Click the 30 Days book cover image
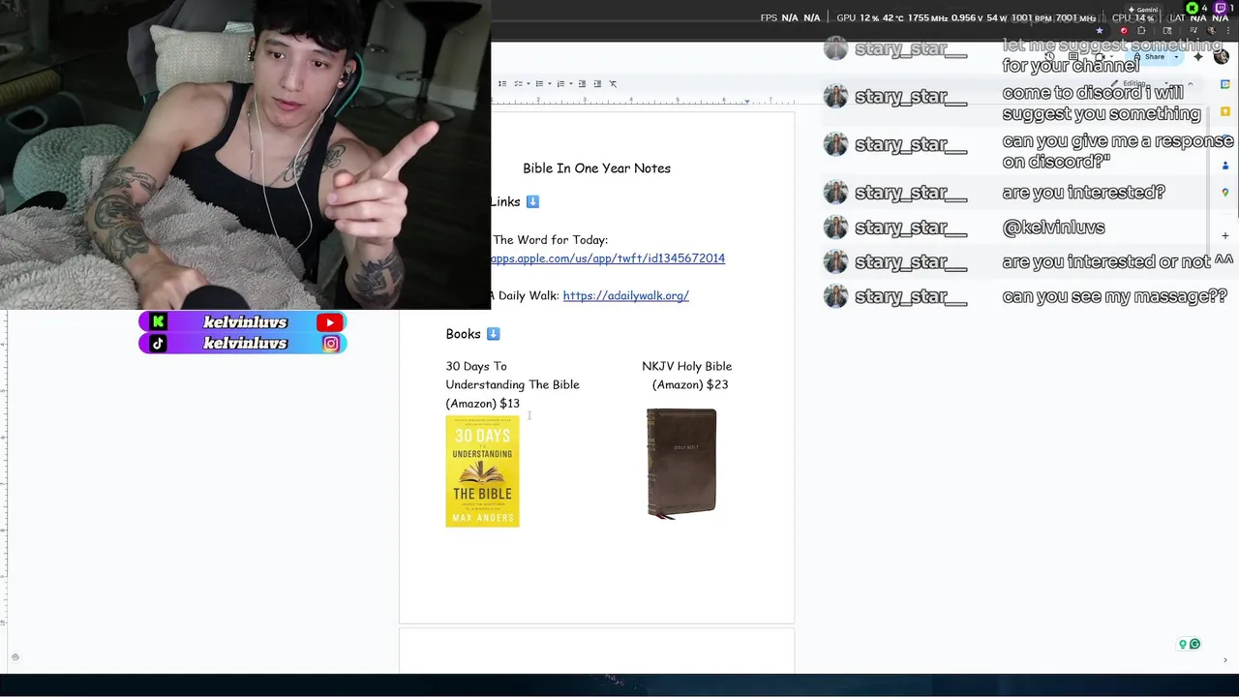 click(x=482, y=471)
